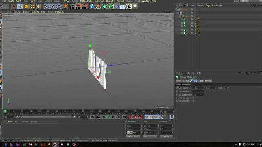The width and height of the screenshot is (262, 147).
Task: Toggle parameter P keyframe recording
Action: [x=160, y=117]
